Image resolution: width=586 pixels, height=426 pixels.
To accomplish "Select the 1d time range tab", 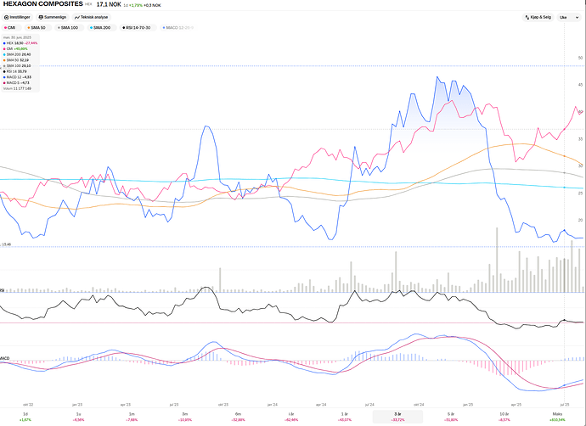I will pyautogui.click(x=25, y=417).
